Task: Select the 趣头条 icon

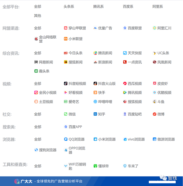Action: [36, 71]
